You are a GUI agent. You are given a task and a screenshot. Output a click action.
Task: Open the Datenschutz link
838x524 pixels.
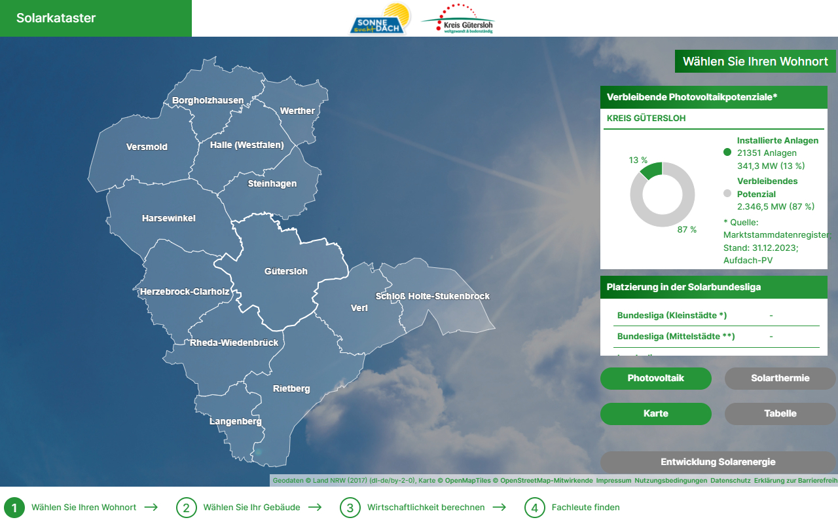pos(731,481)
